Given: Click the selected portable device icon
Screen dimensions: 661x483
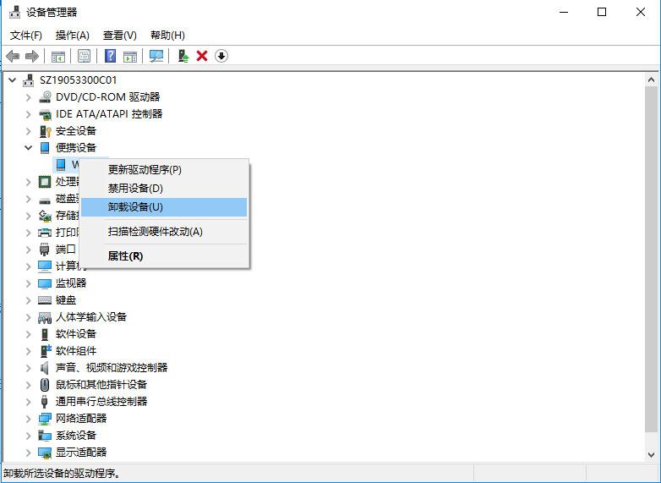Looking at the screenshot, I should click(61, 164).
